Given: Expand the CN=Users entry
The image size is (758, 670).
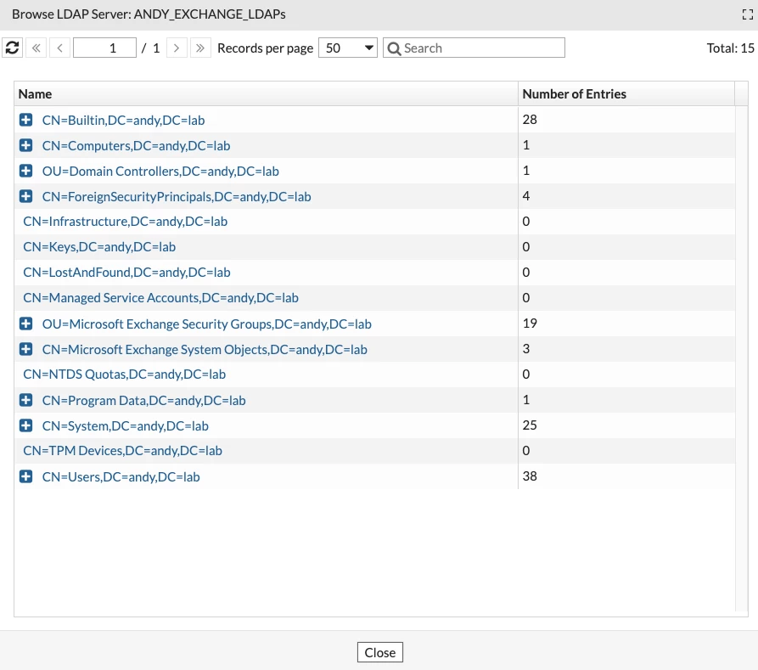Looking at the screenshot, I should 26,476.
